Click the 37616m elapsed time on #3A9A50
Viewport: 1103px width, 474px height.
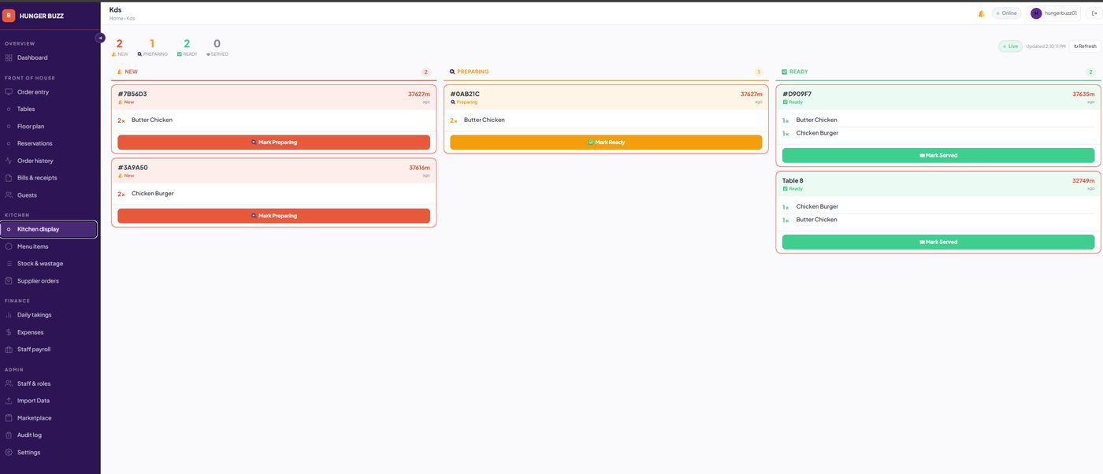coord(419,168)
